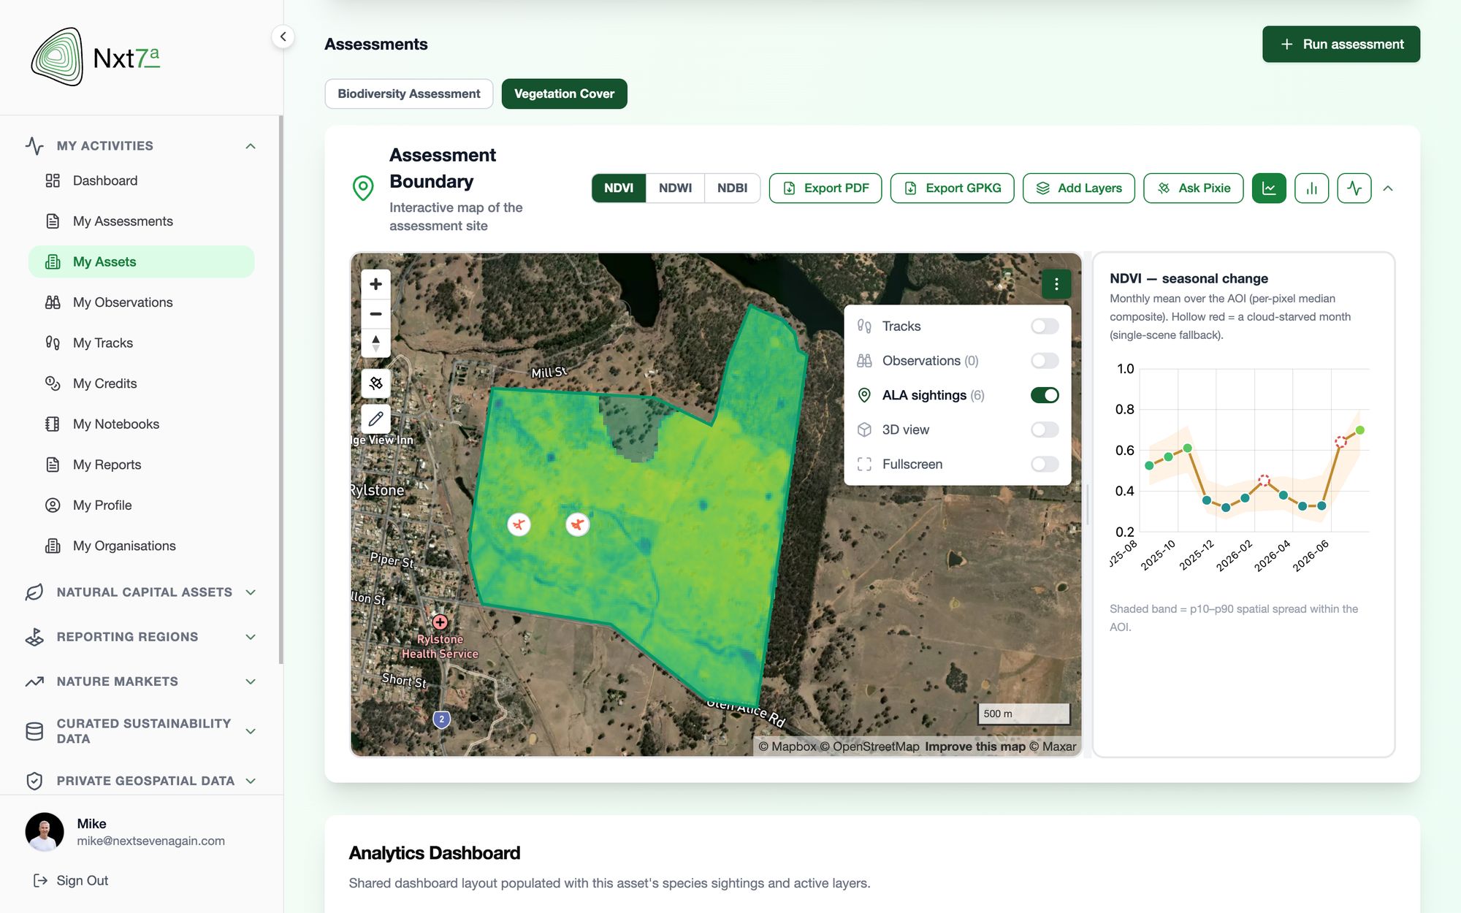The image size is (1461, 913).
Task: Open the map three-dot options menu
Action: click(x=1056, y=284)
